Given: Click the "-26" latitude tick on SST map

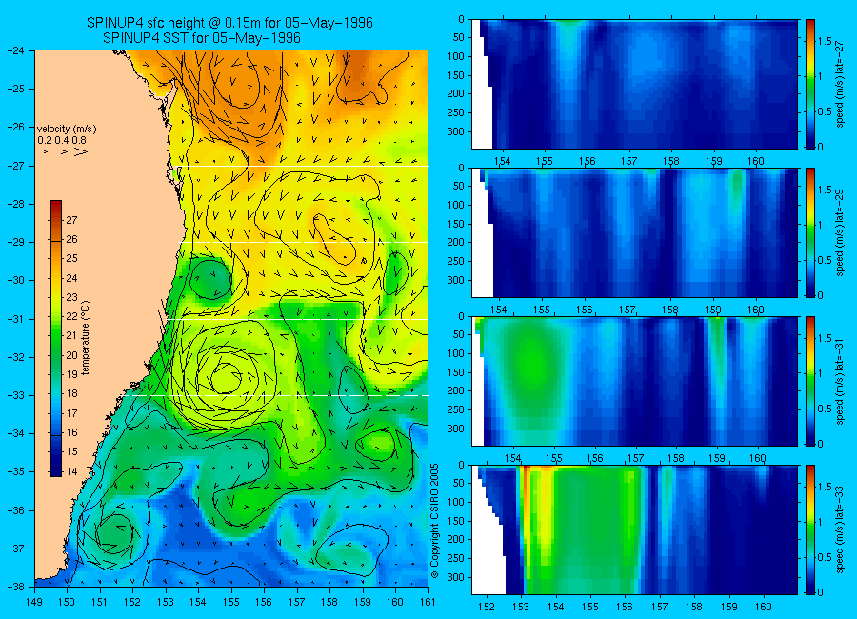Looking at the screenshot, I should click(x=16, y=127).
